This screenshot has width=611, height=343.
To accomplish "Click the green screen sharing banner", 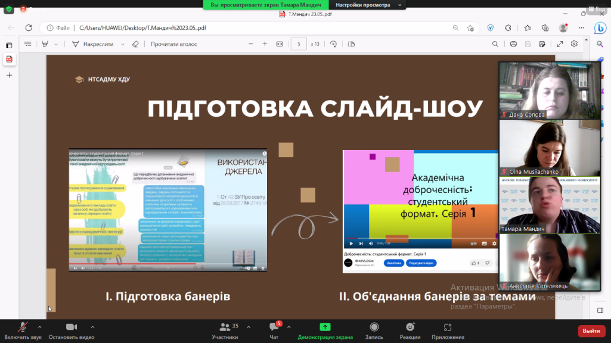I will [266, 5].
